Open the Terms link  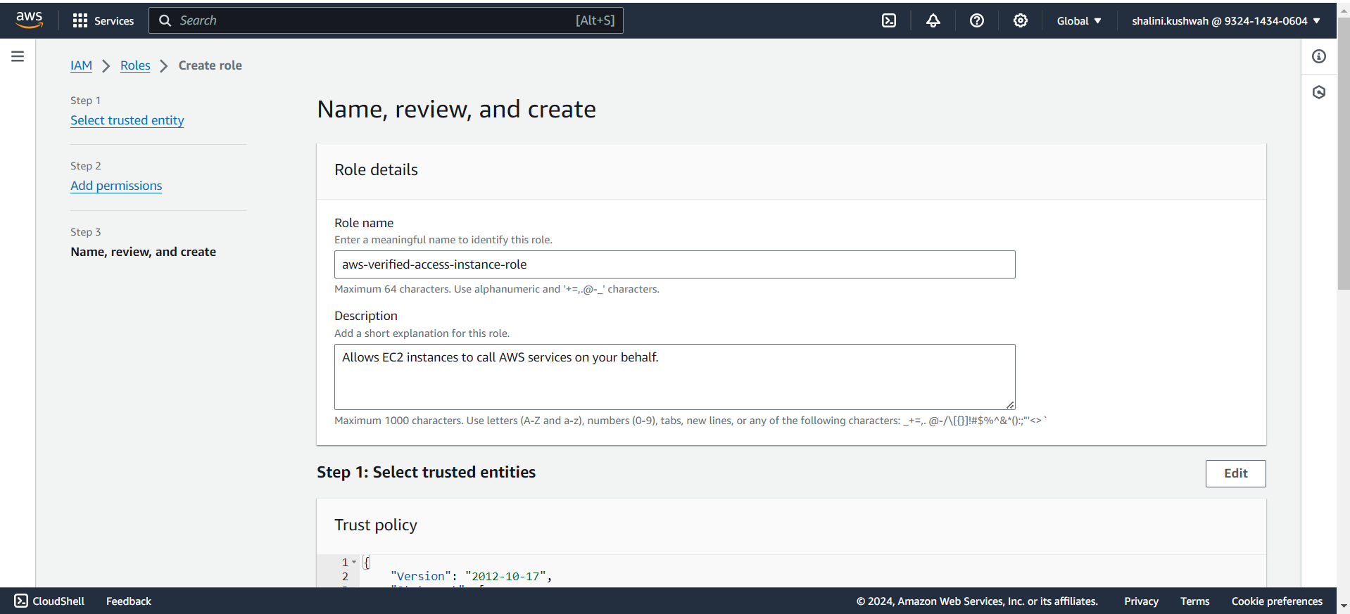click(1194, 601)
